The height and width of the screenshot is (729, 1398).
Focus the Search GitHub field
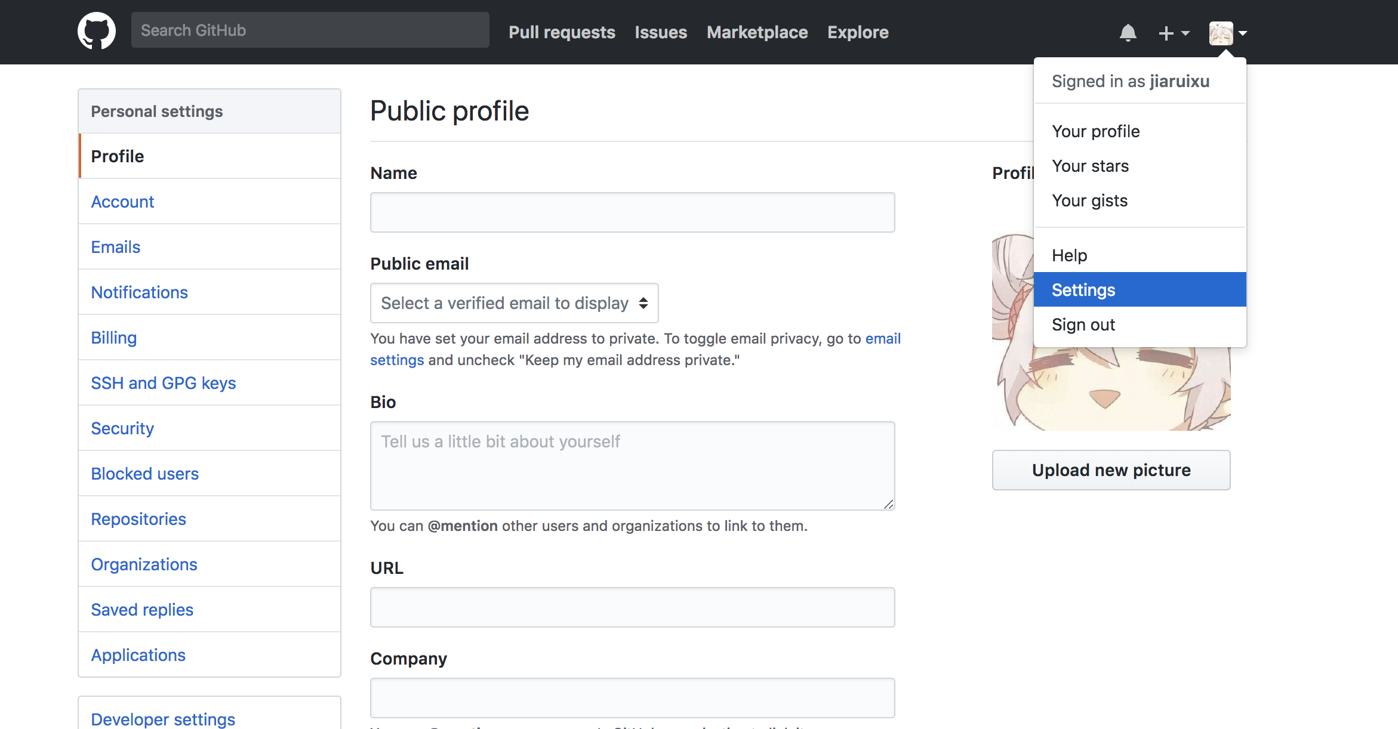tap(310, 30)
